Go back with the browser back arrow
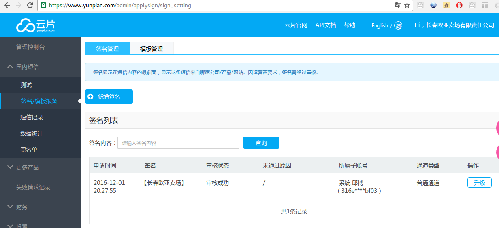499x228 pixels. [7, 6]
